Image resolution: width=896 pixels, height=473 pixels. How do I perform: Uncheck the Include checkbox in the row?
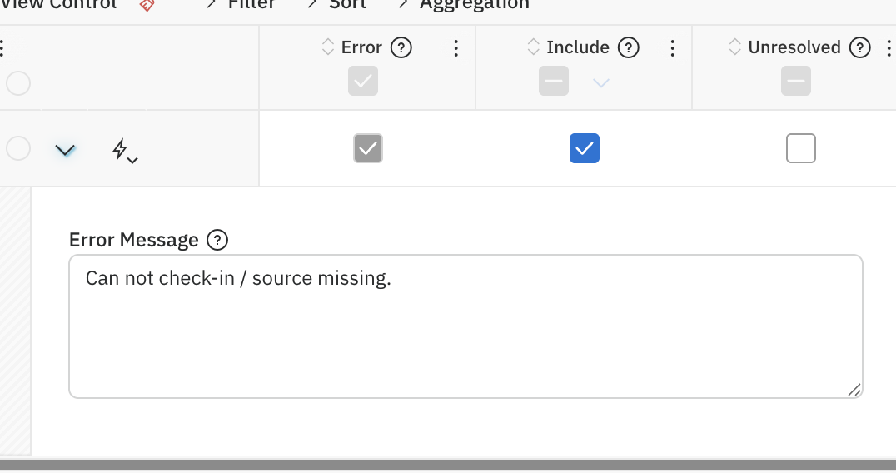pyautogui.click(x=585, y=149)
